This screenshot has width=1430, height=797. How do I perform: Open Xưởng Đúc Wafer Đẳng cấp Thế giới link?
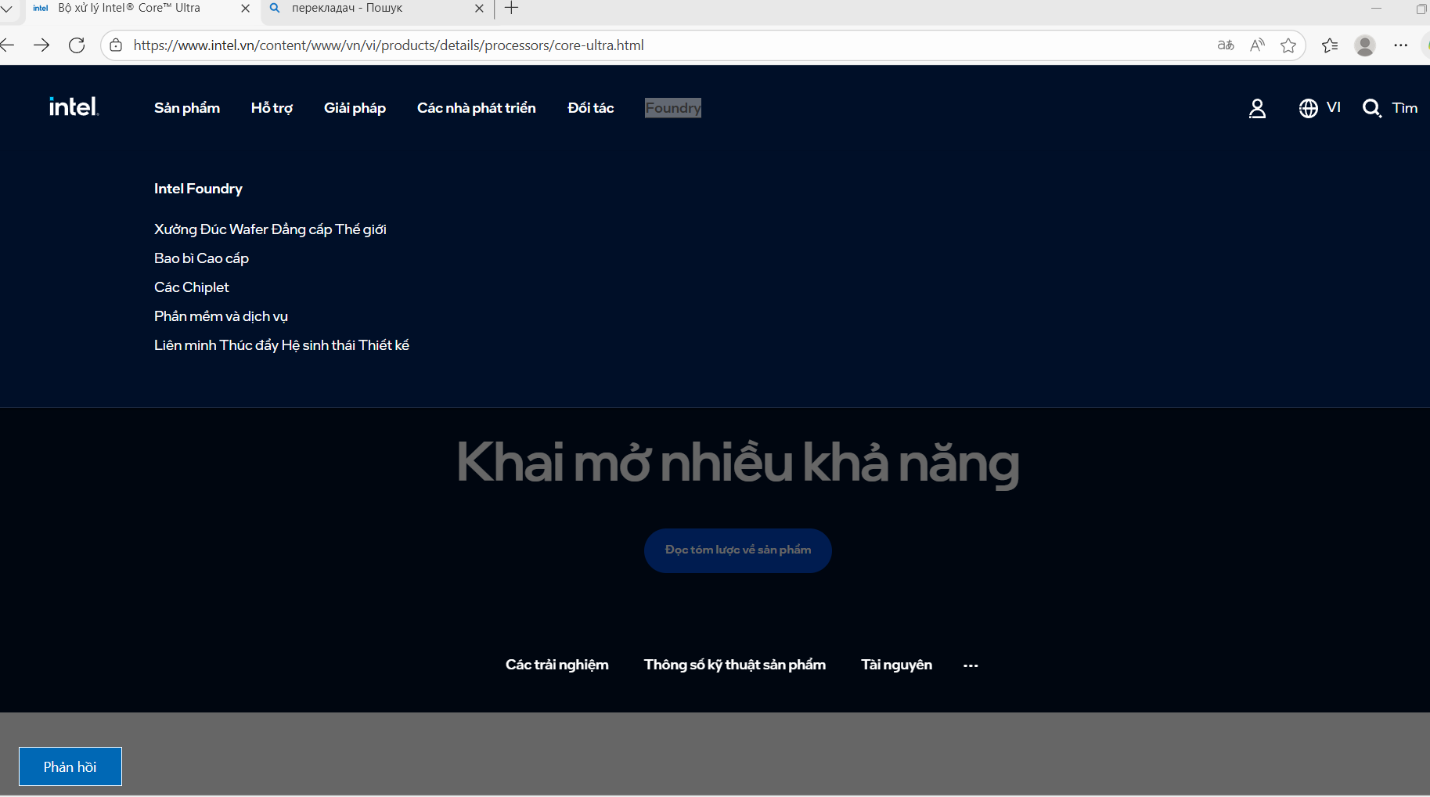pos(270,229)
